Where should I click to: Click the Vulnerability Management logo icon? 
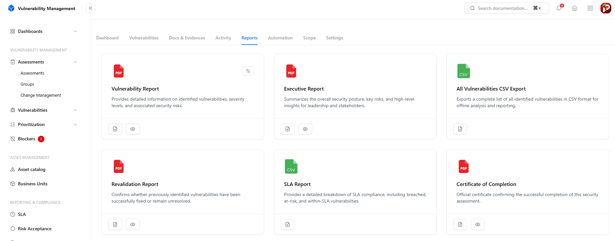[x=11, y=8]
